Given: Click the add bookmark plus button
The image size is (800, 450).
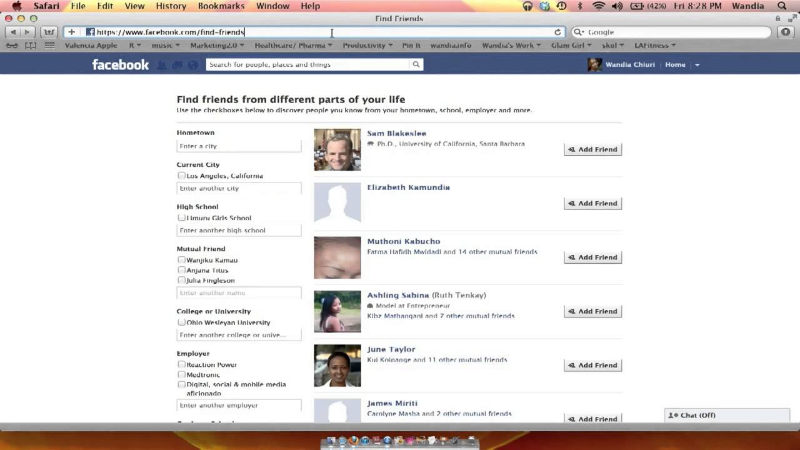Looking at the screenshot, I should (71, 32).
